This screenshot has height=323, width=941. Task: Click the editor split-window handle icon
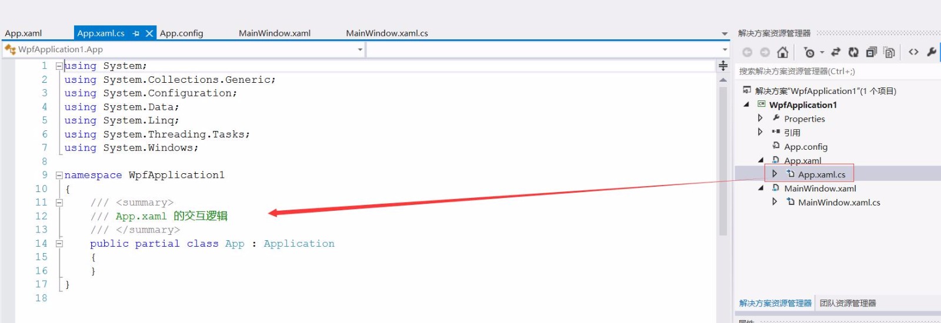(723, 66)
